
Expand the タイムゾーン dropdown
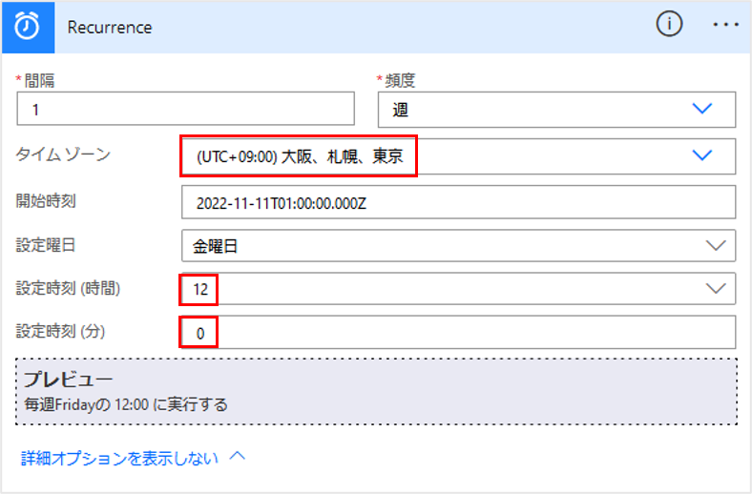(x=702, y=156)
